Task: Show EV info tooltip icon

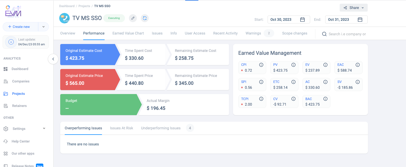Action: (325, 65)
